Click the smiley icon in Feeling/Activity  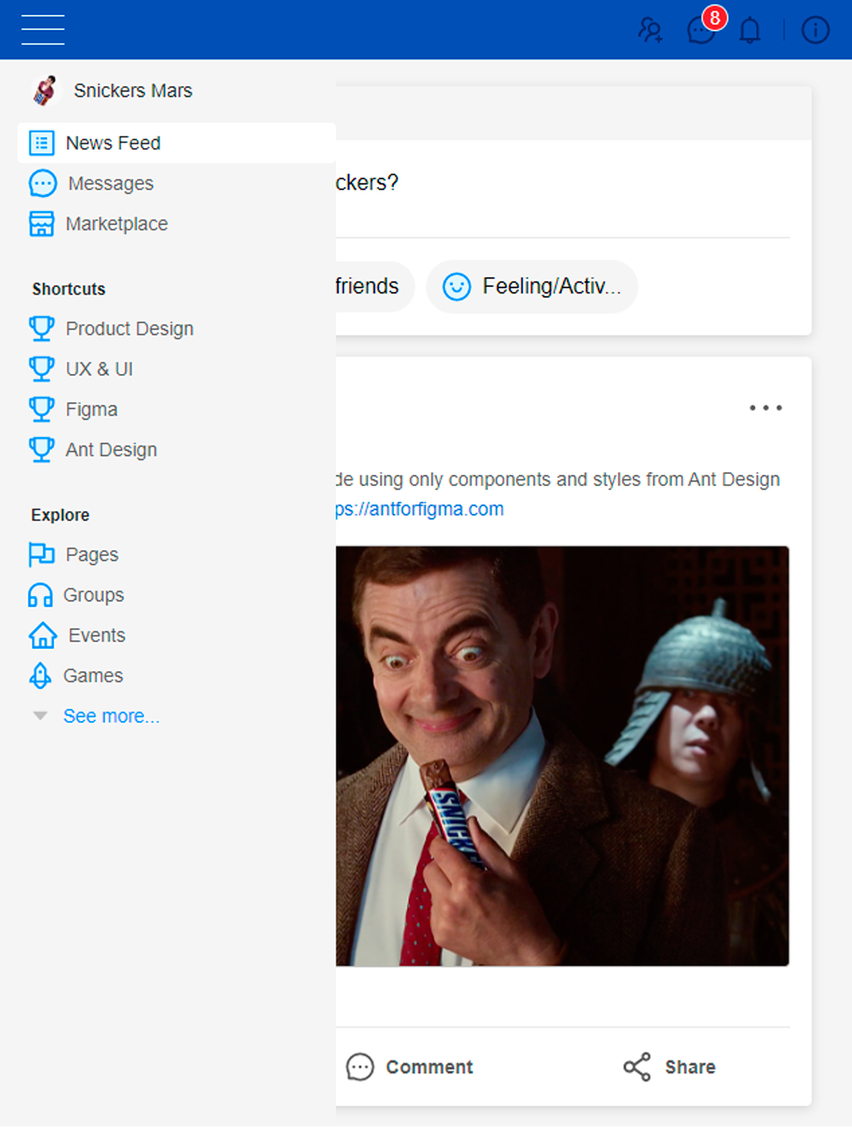pos(457,286)
